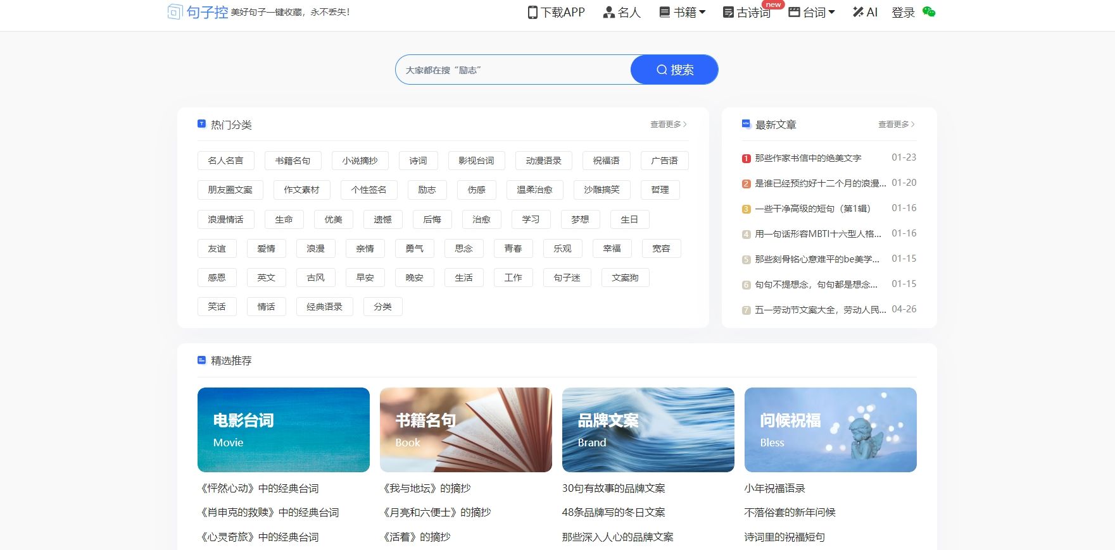Open the 登录 login link

904,12
